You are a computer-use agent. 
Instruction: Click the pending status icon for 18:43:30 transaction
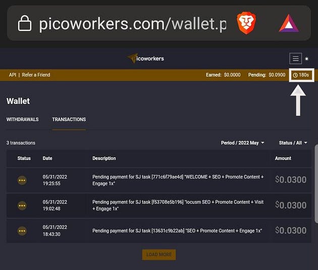[22, 231]
